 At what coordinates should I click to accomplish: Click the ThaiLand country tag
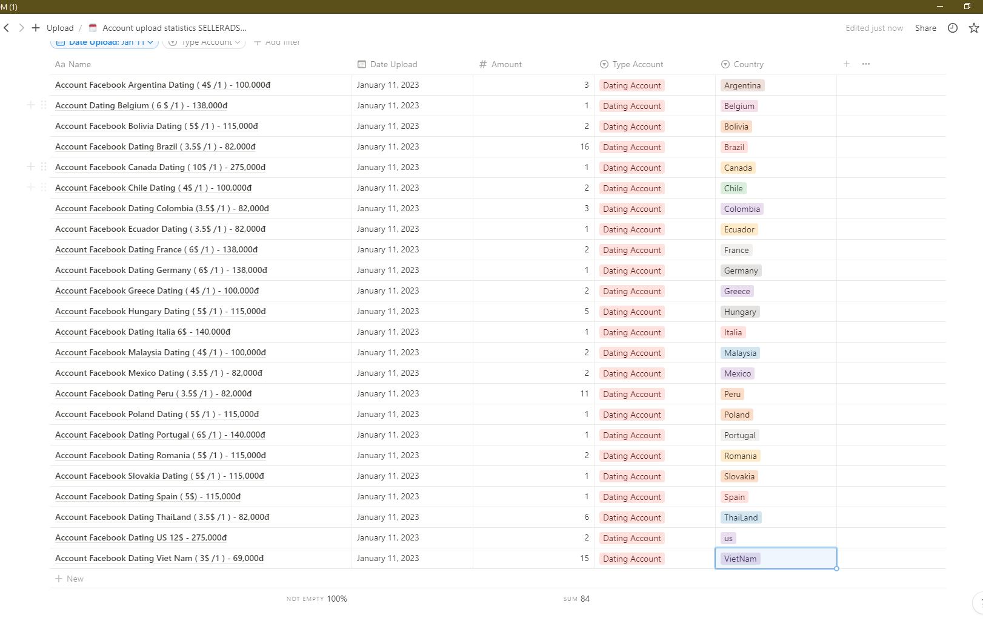pos(741,517)
